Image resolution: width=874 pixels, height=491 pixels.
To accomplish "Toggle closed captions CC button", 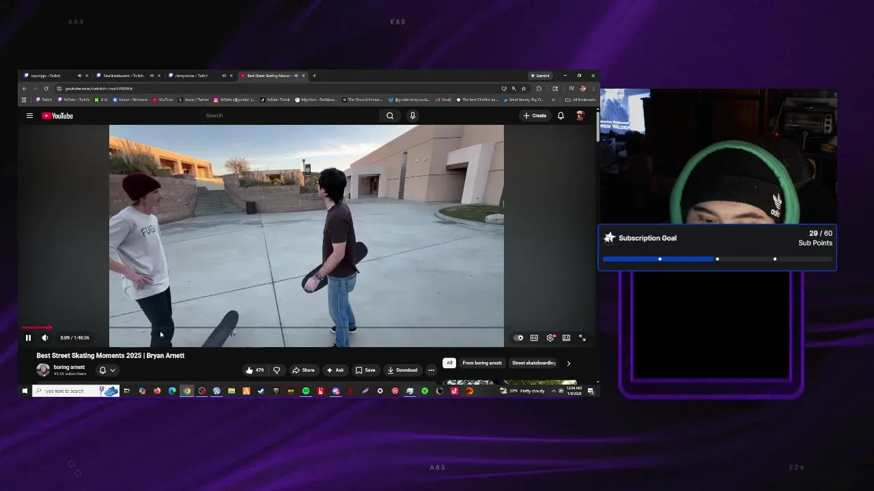I will (x=534, y=338).
